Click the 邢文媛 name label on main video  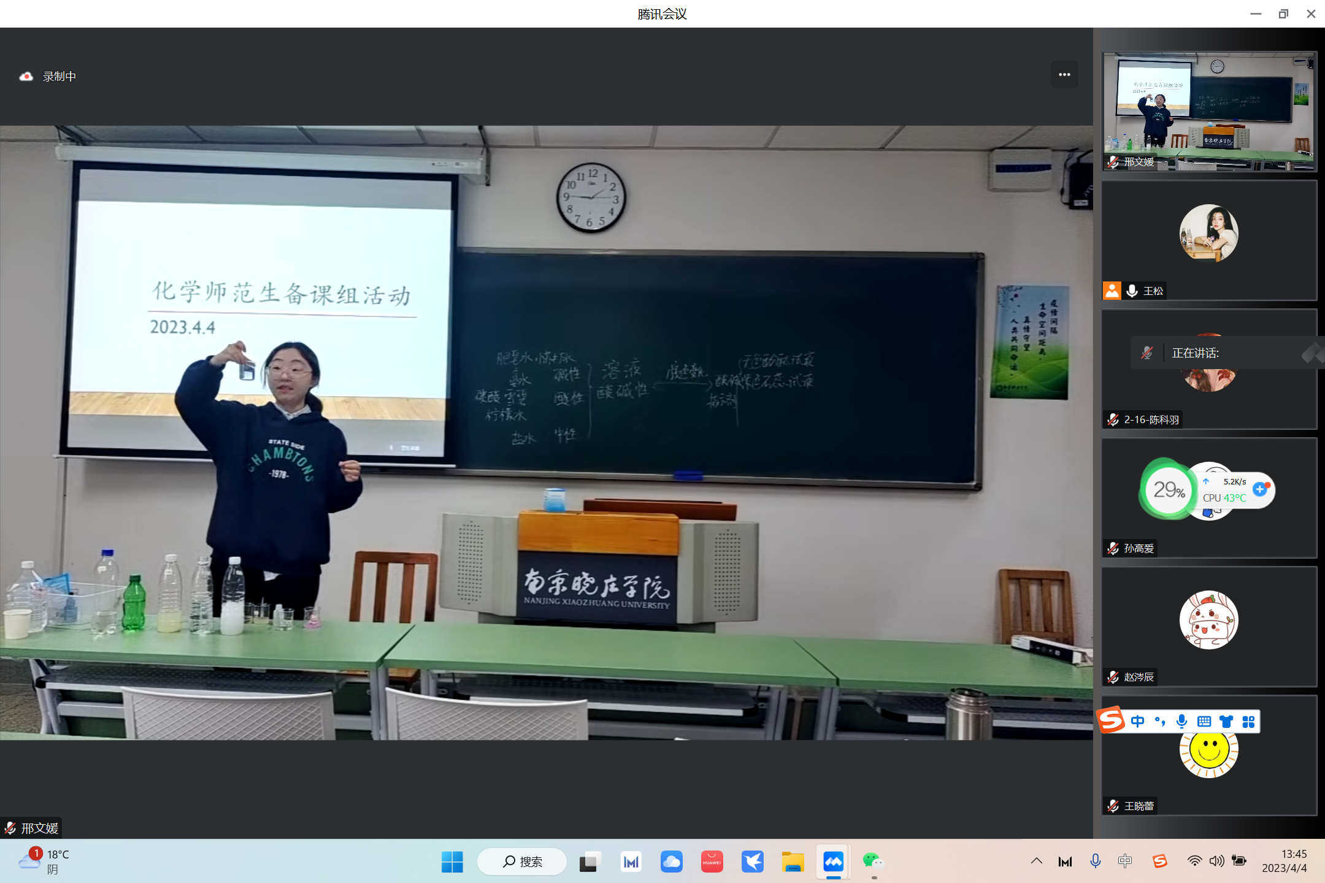point(40,828)
